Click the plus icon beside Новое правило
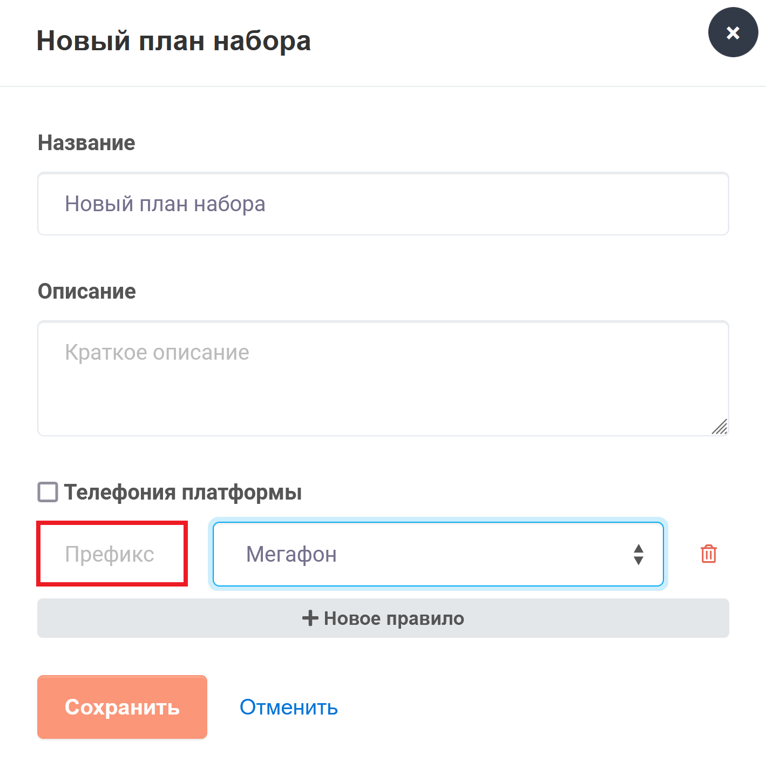This screenshot has width=766, height=775. click(x=310, y=618)
